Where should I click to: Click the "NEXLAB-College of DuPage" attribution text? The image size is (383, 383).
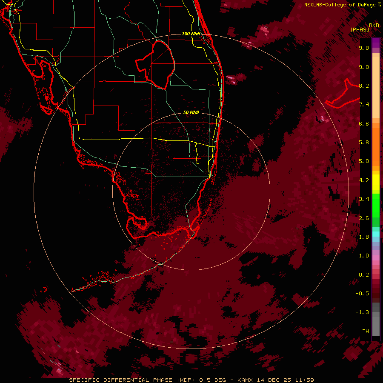[340, 5]
